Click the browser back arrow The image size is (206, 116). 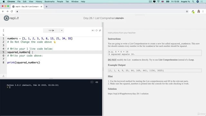[x=3, y=12]
